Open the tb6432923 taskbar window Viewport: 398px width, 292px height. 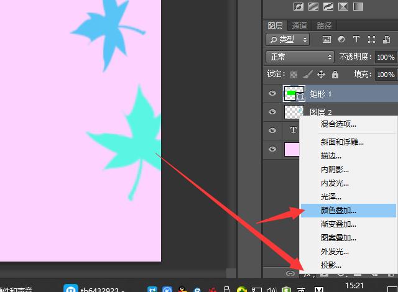click(93, 289)
